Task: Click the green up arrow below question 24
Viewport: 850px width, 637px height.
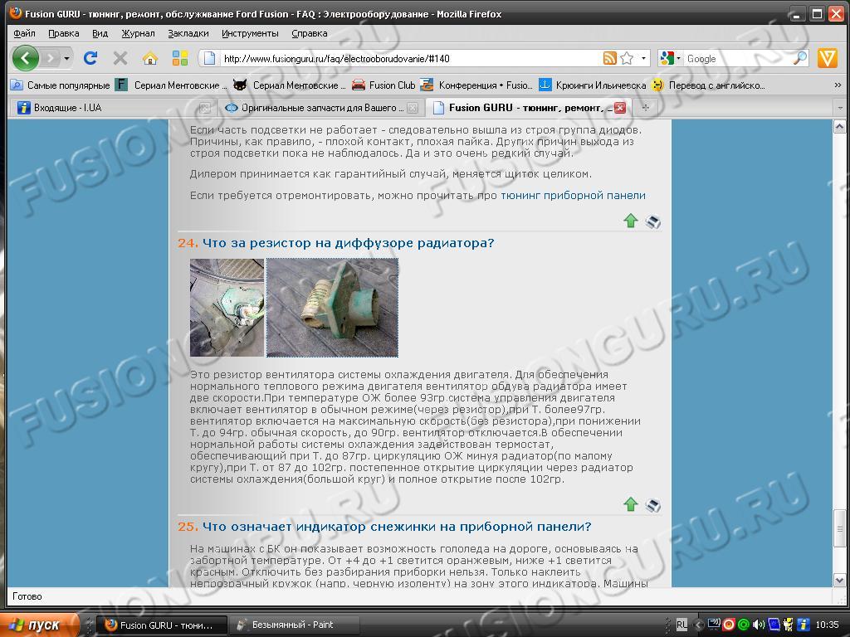Action: coord(631,504)
